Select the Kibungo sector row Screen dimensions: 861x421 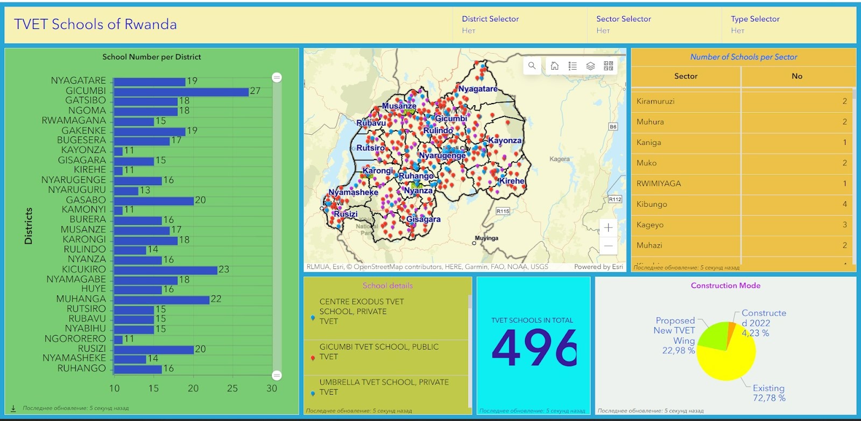click(742, 204)
